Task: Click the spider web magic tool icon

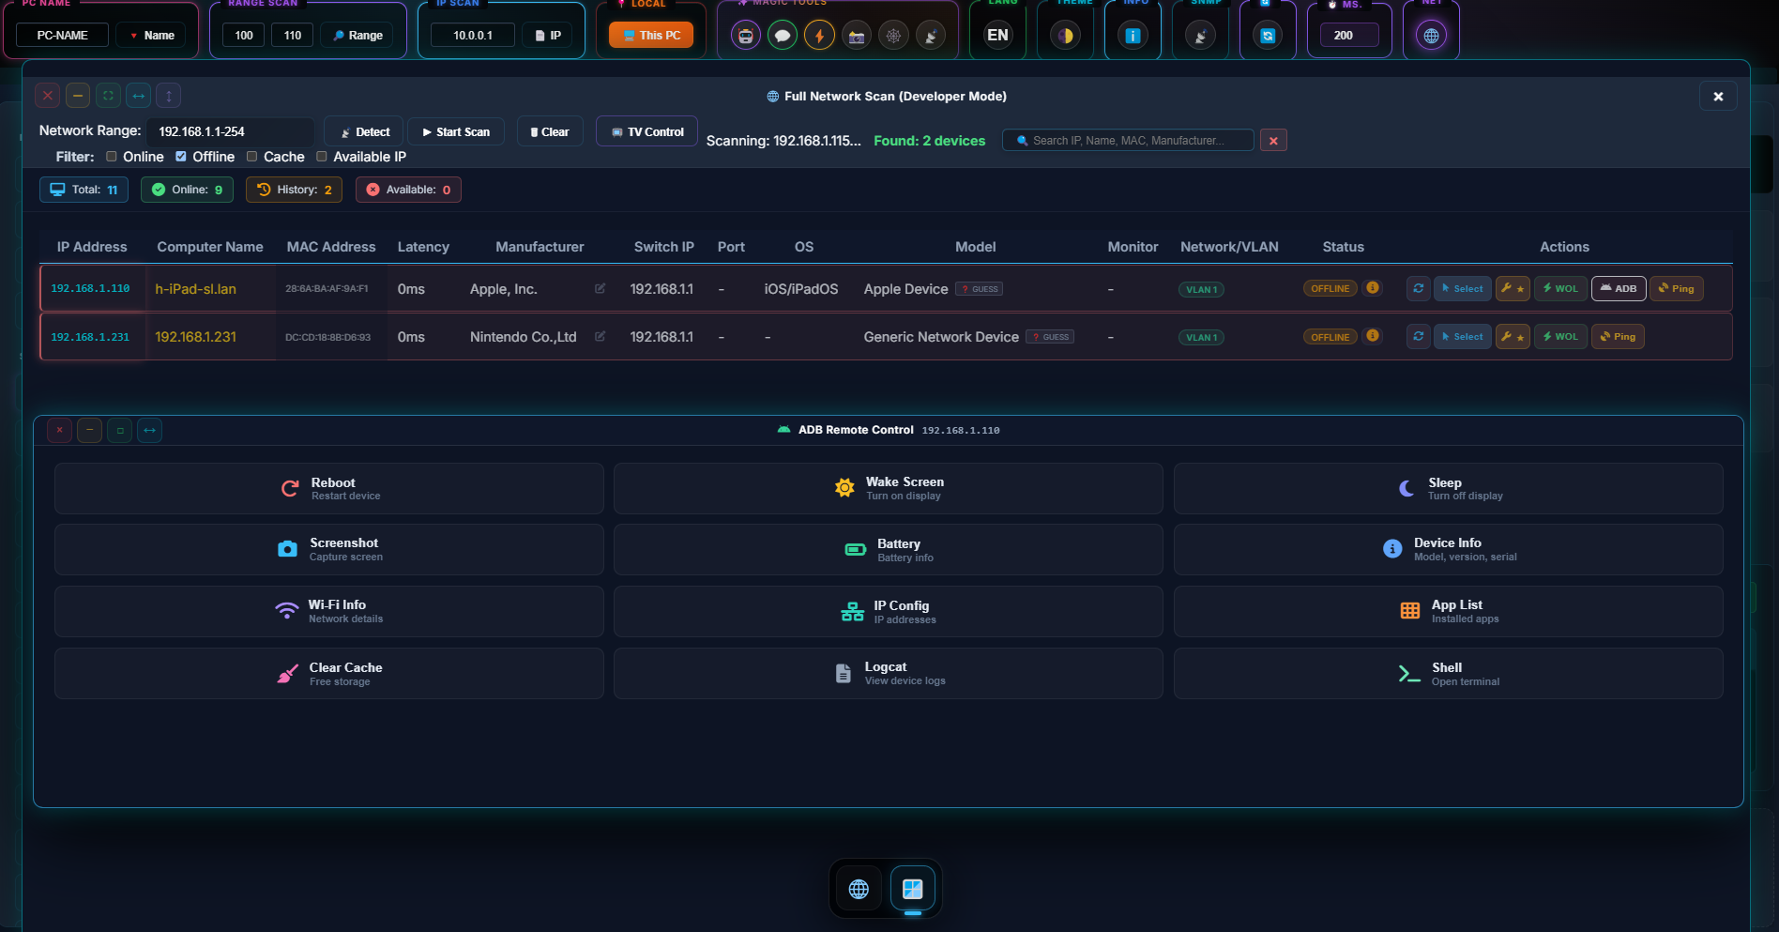Action: [893, 36]
